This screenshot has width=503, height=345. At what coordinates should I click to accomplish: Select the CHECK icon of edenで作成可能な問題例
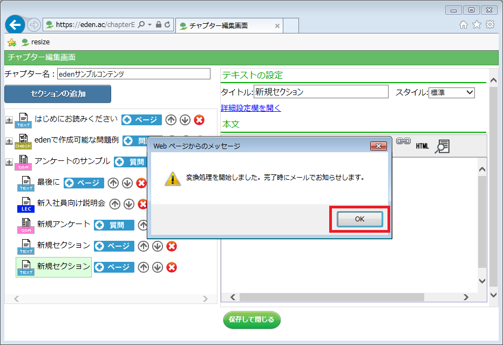(23, 141)
